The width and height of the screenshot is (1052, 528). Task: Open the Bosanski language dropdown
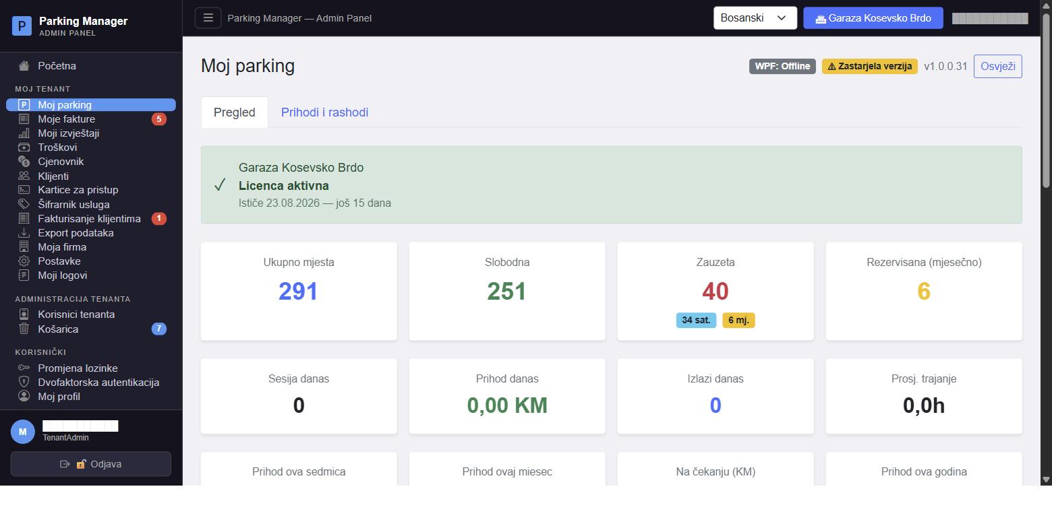click(x=755, y=18)
